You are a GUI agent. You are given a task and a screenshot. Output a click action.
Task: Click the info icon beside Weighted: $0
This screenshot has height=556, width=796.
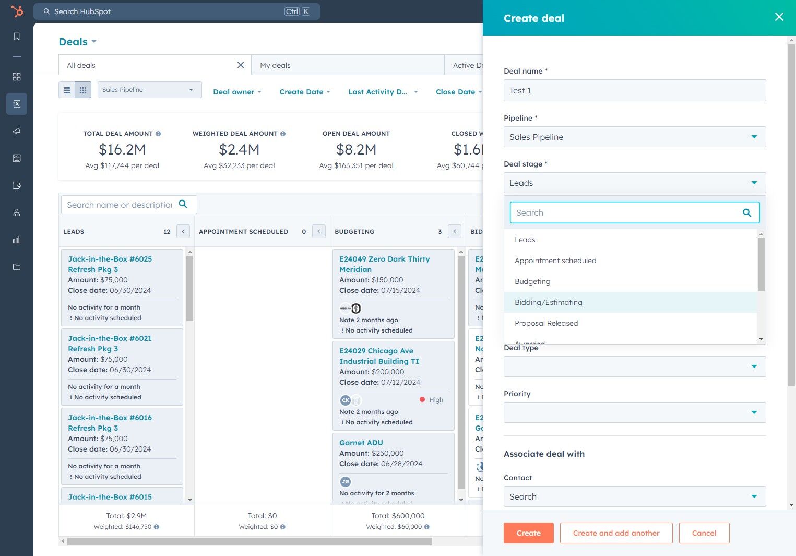click(283, 527)
